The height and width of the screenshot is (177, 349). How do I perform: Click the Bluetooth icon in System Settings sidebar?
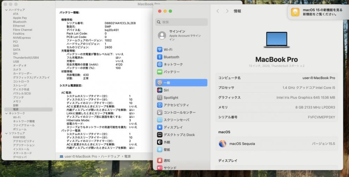(159, 57)
